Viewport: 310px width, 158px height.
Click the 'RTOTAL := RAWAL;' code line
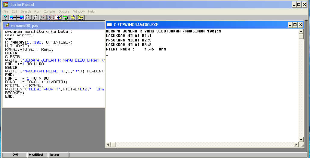[24, 86]
